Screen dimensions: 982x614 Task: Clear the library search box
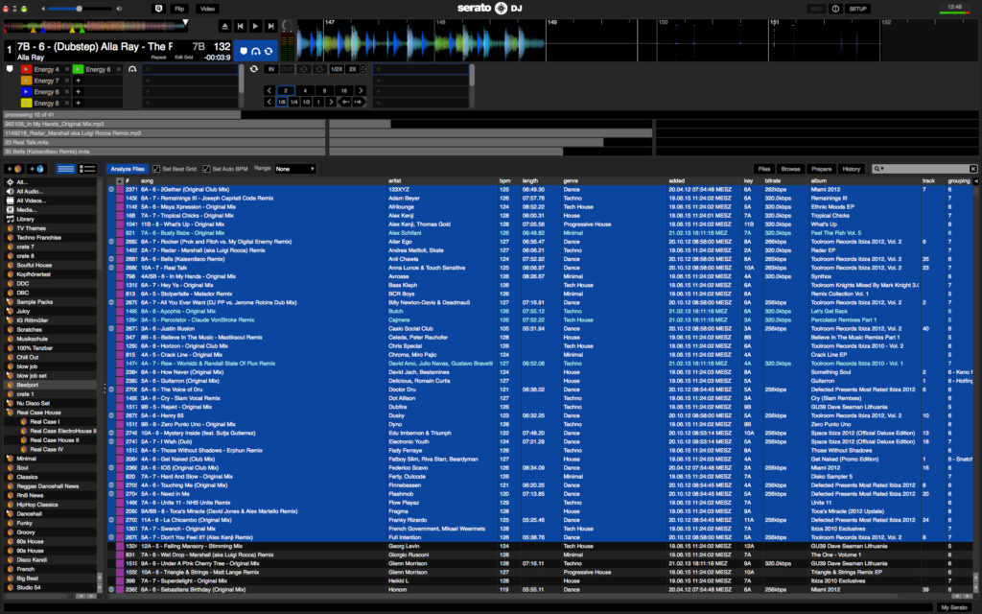(x=972, y=169)
